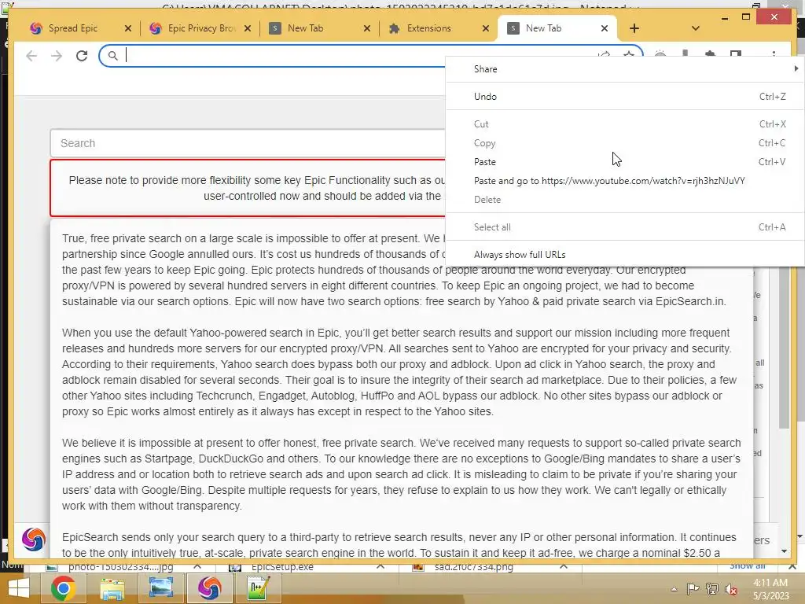Close the active New Tab tab

coord(605,28)
